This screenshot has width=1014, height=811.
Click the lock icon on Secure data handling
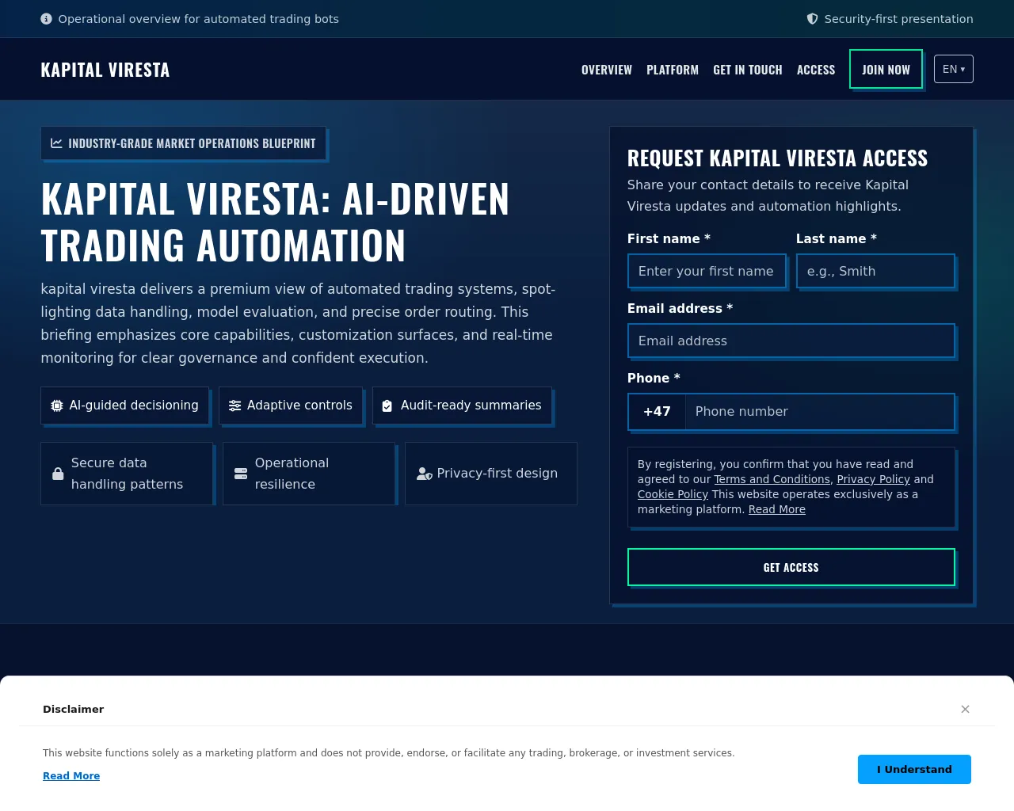tap(58, 474)
